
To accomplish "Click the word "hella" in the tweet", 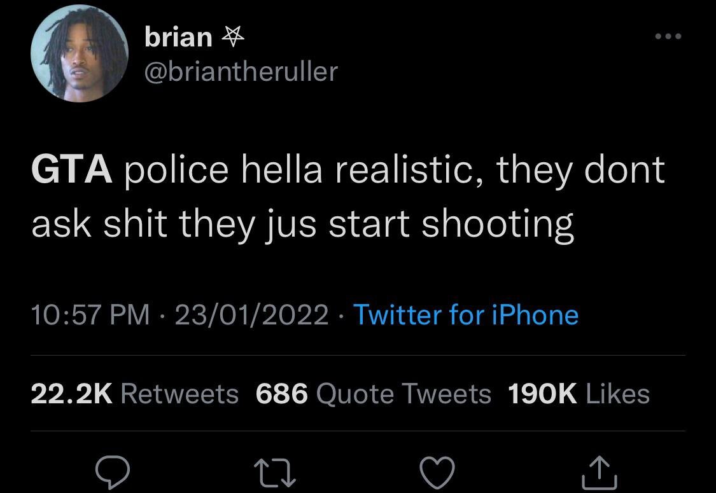I will pyautogui.click(x=281, y=171).
